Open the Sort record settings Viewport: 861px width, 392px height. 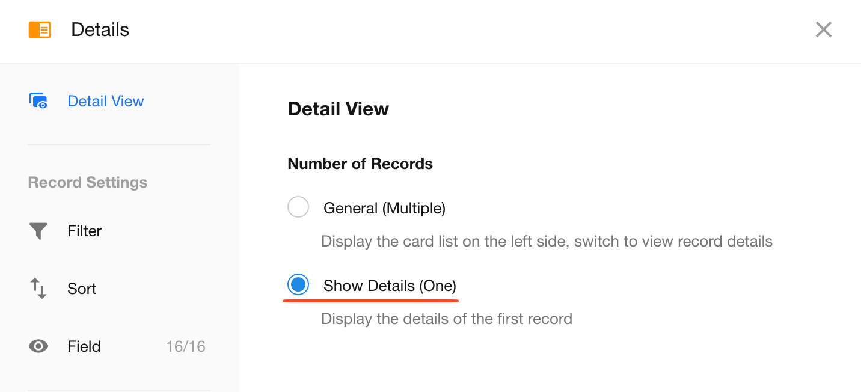[82, 289]
